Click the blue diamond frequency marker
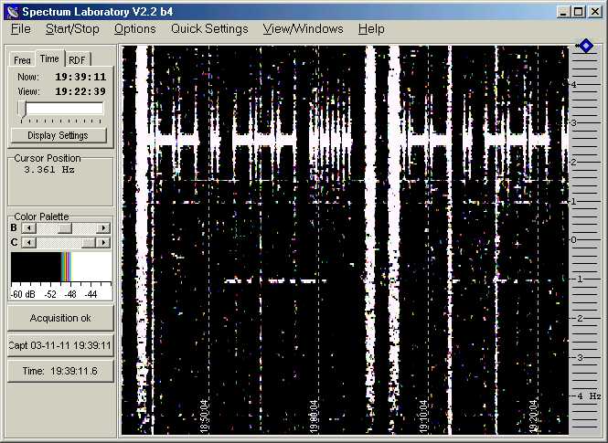Screen dimensions: 608x443 point(586,46)
